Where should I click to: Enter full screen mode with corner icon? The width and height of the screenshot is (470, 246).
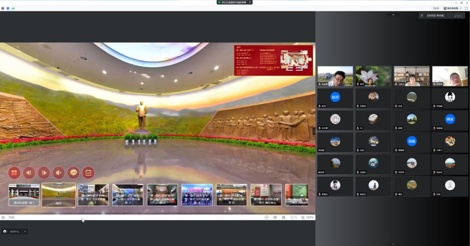pos(466,8)
